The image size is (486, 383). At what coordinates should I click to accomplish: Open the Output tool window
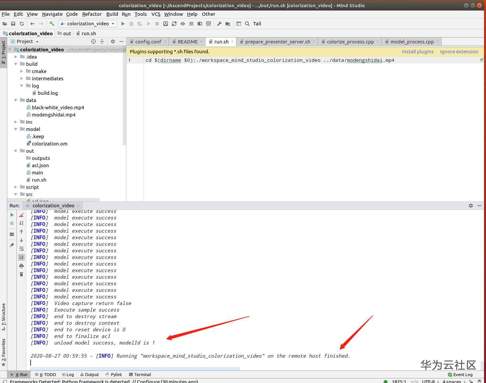pos(89,374)
